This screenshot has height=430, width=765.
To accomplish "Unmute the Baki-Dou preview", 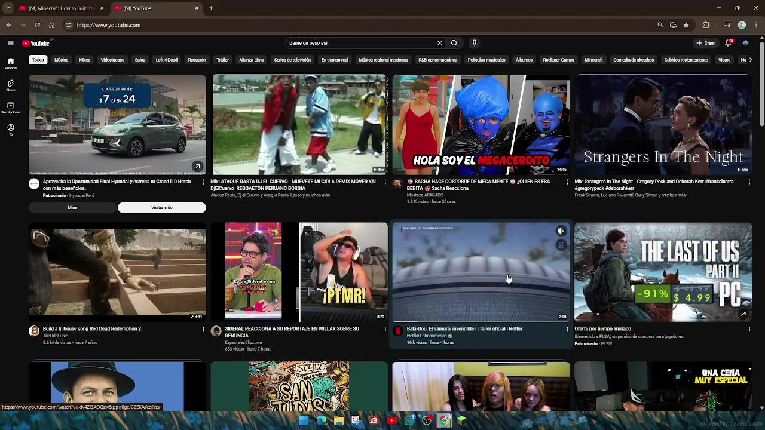I will coord(561,231).
